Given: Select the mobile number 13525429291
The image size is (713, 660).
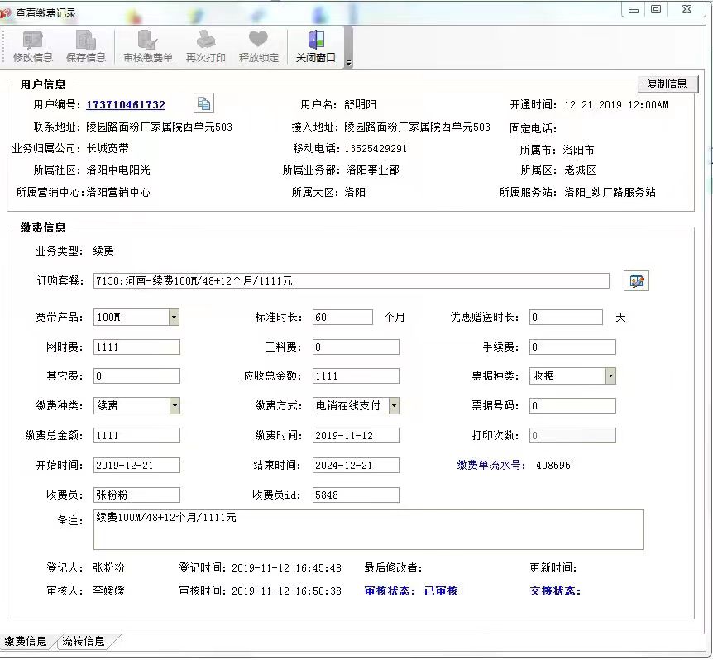Looking at the screenshot, I should click(376, 149).
